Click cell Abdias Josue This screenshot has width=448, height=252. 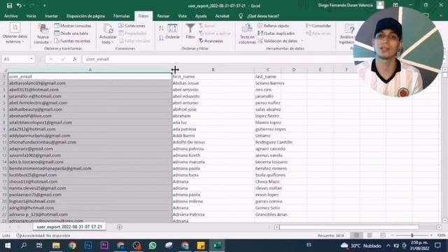click(213, 83)
